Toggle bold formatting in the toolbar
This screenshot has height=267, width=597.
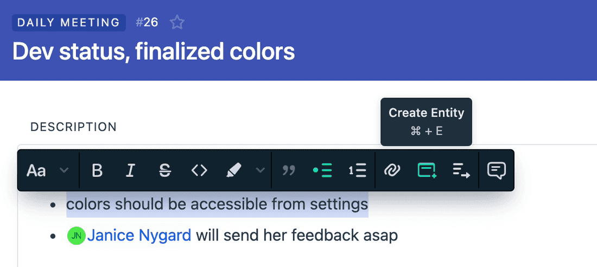click(x=97, y=170)
